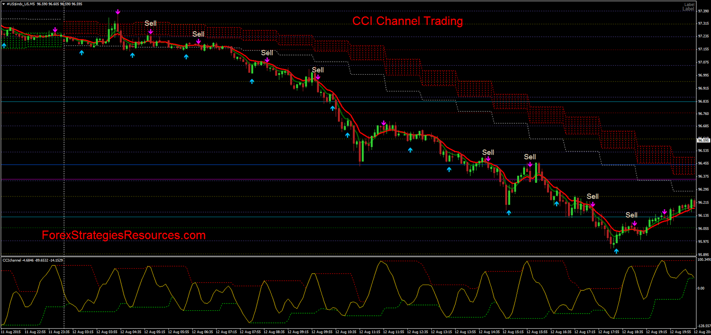
Task: Click the #US$indx_U5,M5 symbol title
Action: tap(21, 4)
